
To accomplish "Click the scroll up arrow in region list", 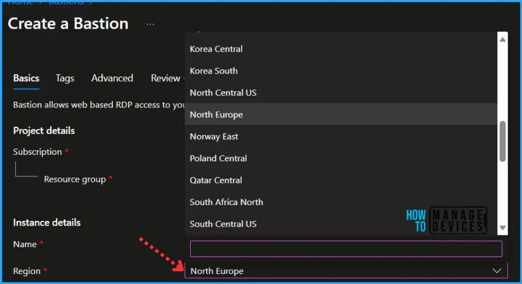I will (502, 40).
